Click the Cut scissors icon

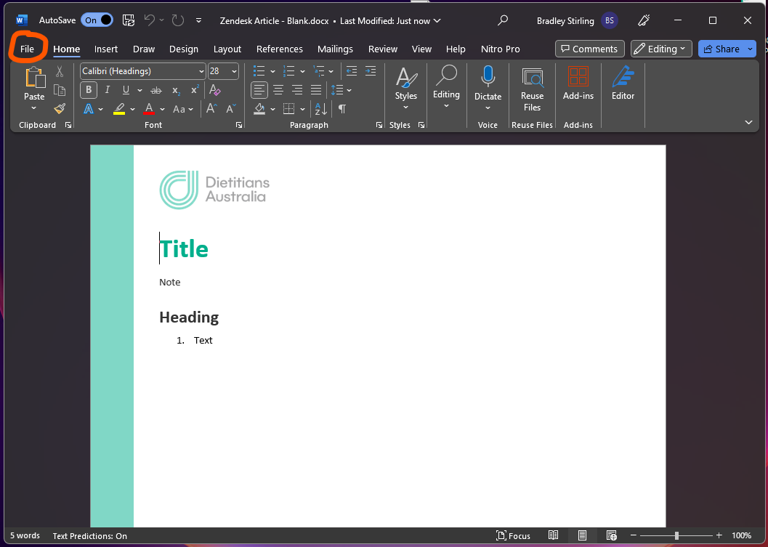pos(60,70)
